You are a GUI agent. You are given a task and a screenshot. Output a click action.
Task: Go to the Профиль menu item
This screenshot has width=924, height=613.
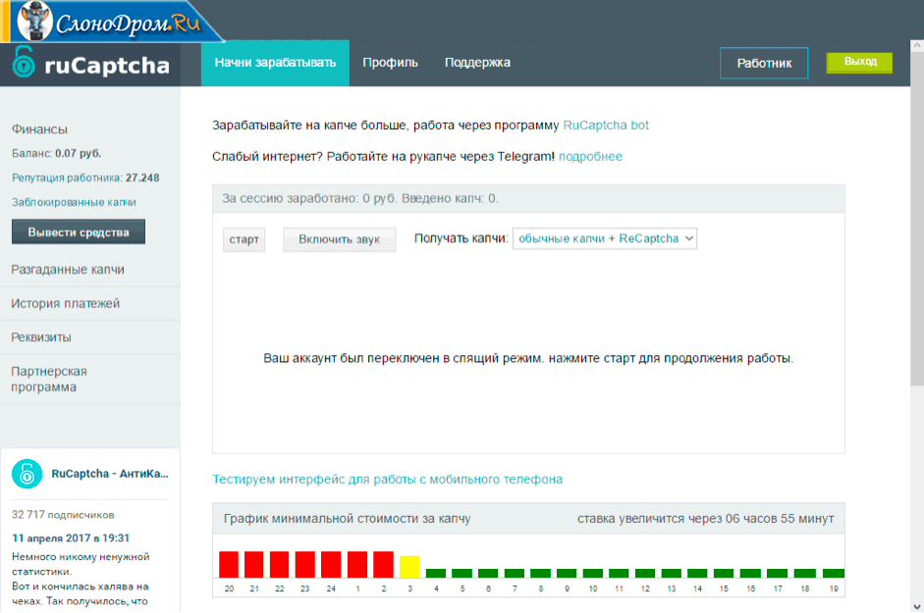click(x=390, y=63)
